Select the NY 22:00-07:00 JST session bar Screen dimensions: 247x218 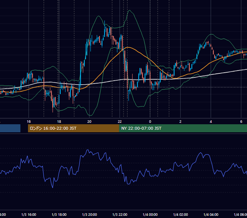pyautogui.click(x=183, y=128)
